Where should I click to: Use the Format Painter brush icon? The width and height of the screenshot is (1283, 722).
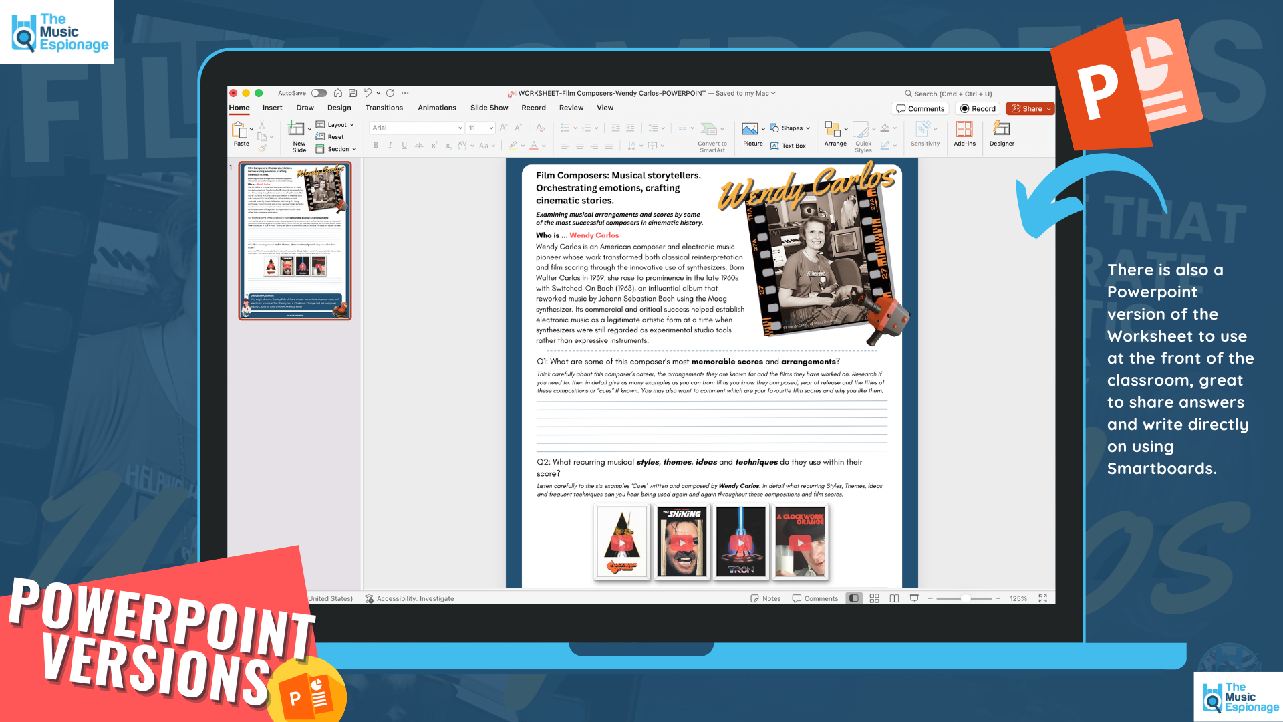[x=262, y=148]
